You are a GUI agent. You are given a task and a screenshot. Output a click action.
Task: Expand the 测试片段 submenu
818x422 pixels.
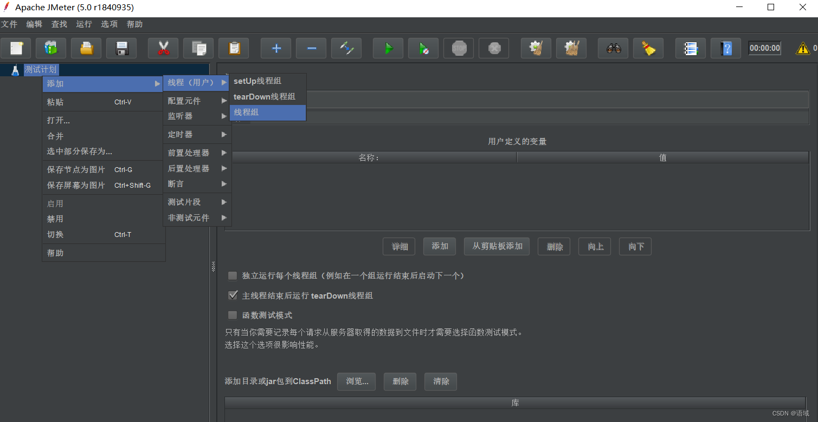(197, 202)
